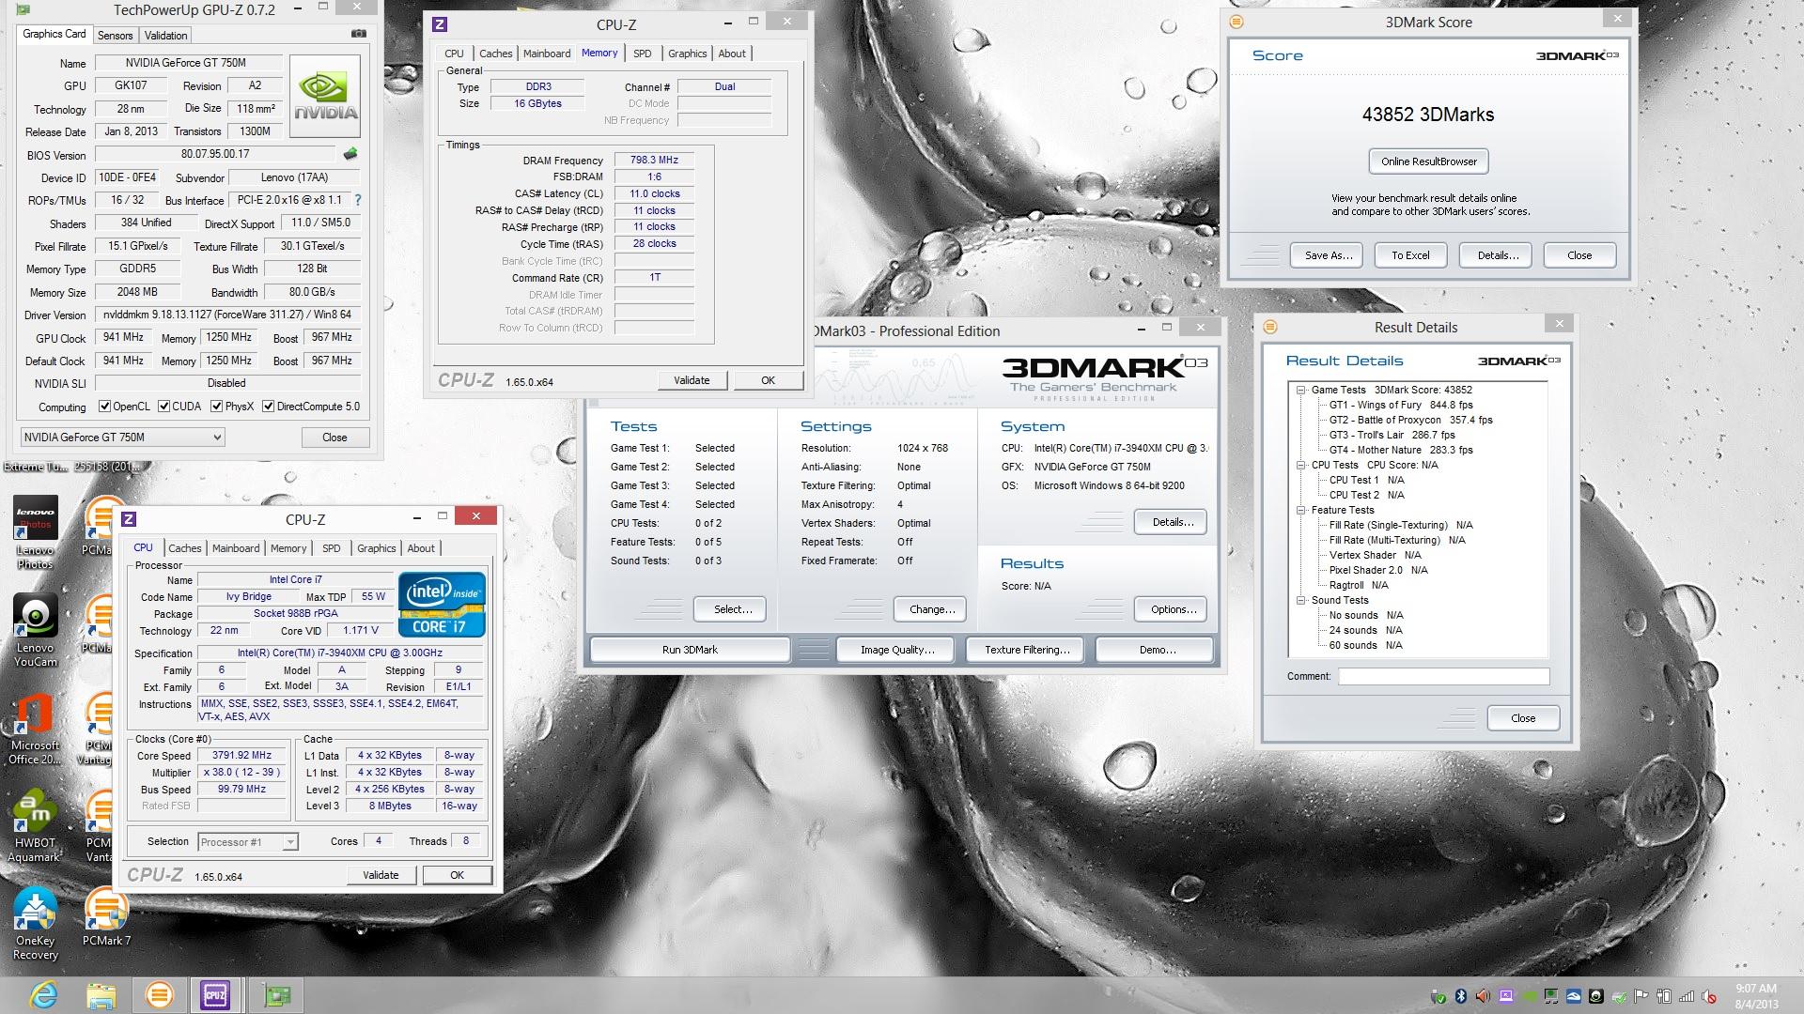
Task: Open Internet Explorer from the taskbar
Action: coord(43,995)
